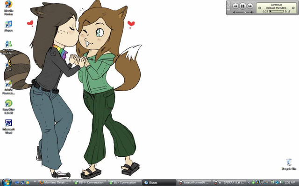The width and height of the screenshot is (299, 186).
Task: Click Show Desktop in Quick Launch
Action: tap(17, 183)
